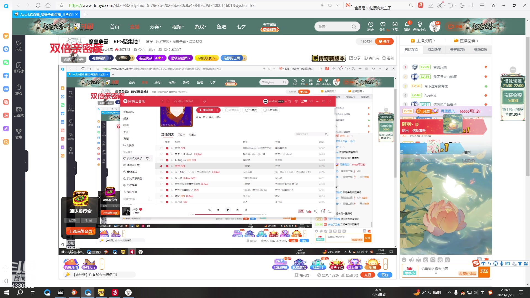
Task: Click the 钻石粉丝 diamond icon
Action: 355,264
